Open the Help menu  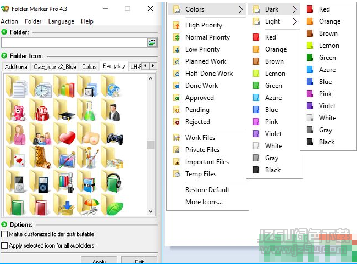(87, 21)
